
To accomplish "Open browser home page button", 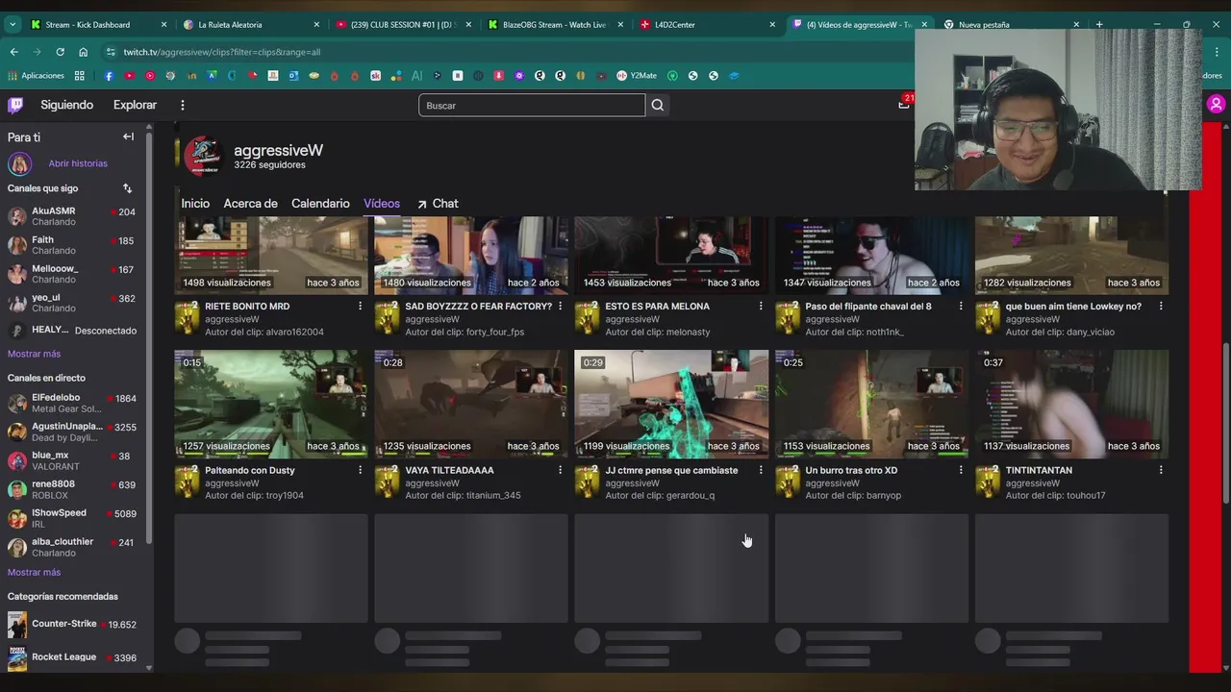I will [83, 52].
